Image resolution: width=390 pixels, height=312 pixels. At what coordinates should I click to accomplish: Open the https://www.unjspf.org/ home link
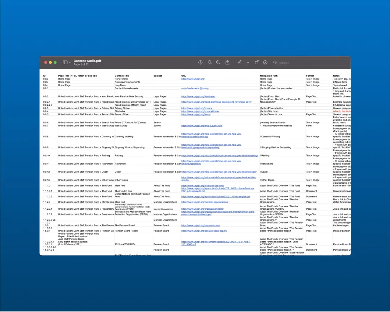pyautogui.click(x=193, y=79)
